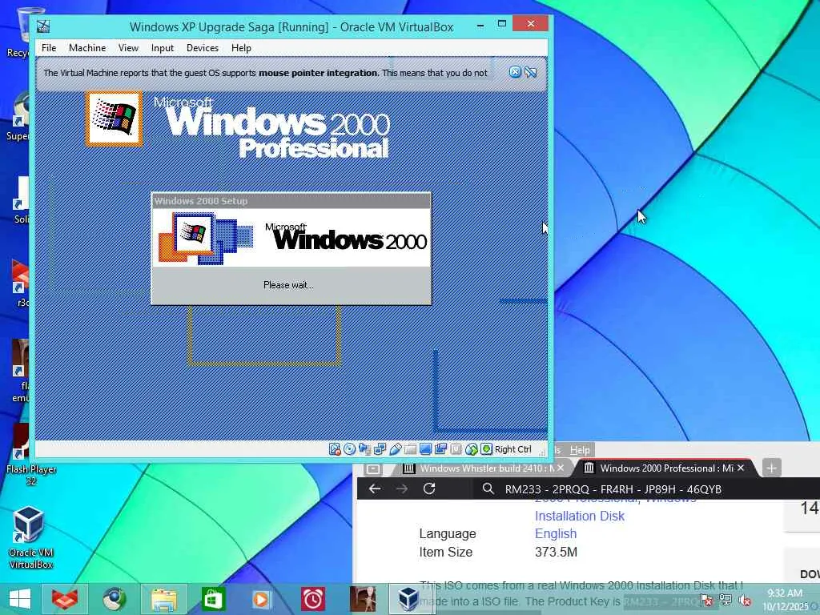This screenshot has height=615, width=820.
Task: Dismiss the mouse pointer integration notification
Action: [x=515, y=72]
